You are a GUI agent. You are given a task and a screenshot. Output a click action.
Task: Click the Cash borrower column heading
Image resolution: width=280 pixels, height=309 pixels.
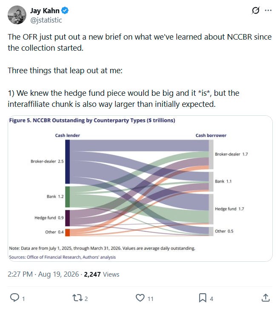coord(211,135)
